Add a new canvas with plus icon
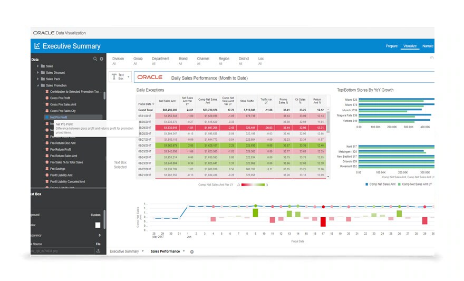Image resolution: width=464 pixels, height=281 pixels. coord(192,251)
